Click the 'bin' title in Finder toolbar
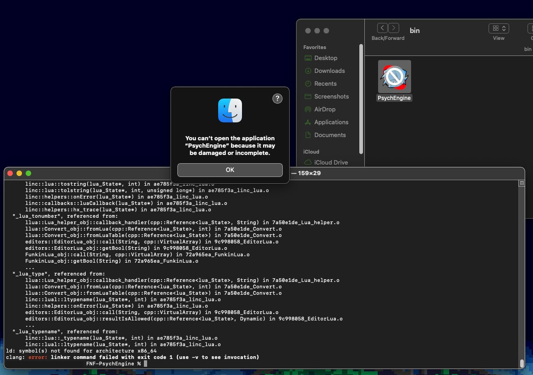Viewport: 533px width, 375px height. tap(415, 31)
